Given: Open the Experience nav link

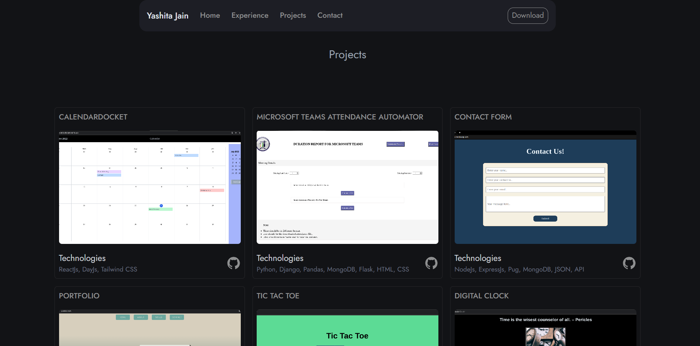Looking at the screenshot, I should pyautogui.click(x=250, y=16).
